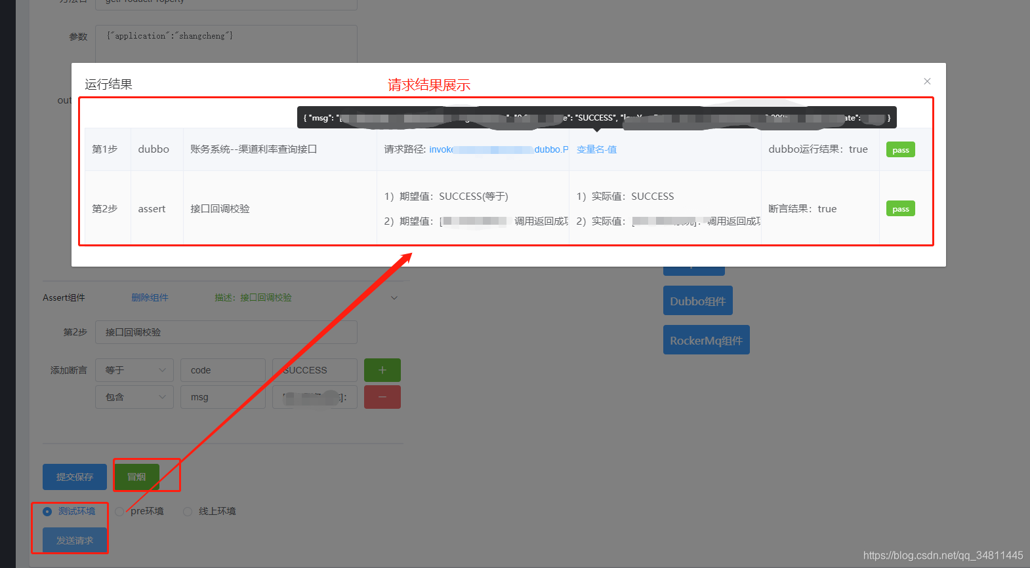Select the 线上环境 radio button
This screenshot has height=568, width=1030.
[188, 512]
